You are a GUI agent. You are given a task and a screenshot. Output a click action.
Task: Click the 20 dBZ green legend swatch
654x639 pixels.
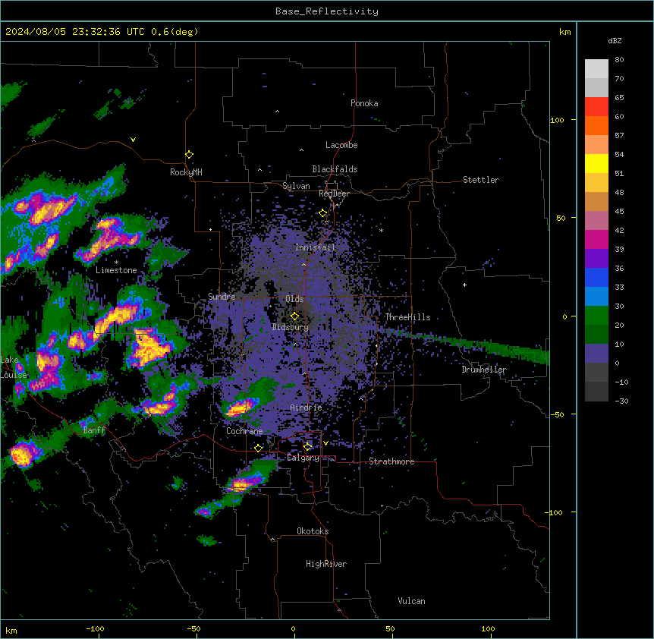[596, 316]
